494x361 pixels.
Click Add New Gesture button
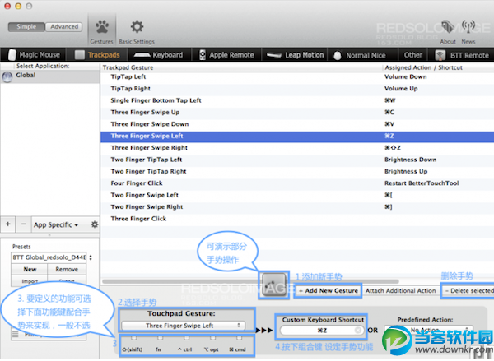point(328,291)
